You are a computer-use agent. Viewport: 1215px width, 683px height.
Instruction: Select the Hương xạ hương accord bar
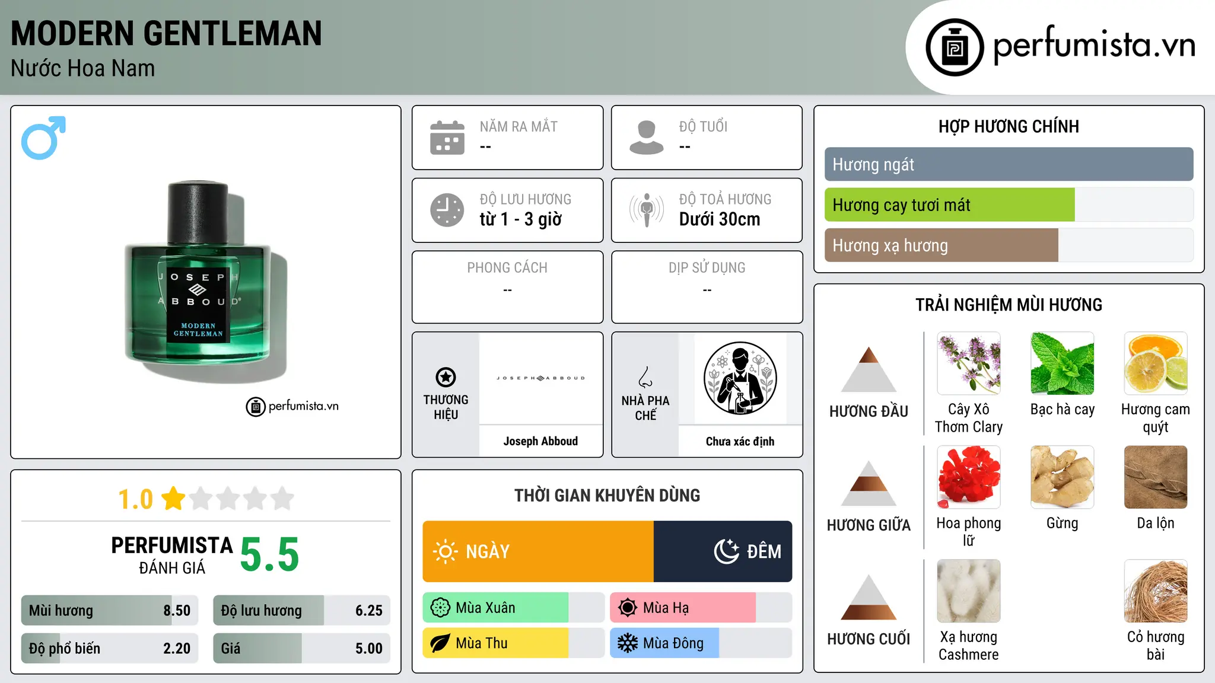click(1009, 245)
